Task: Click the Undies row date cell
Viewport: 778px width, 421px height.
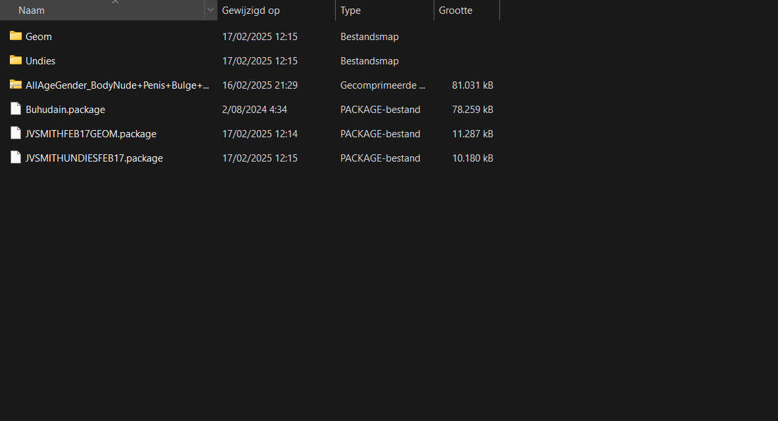Action: point(260,61)
